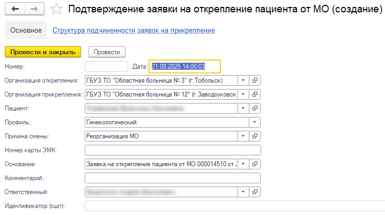Click the forward navigation arrow
Screen dimensions: 385x215
tap(33, 9)
